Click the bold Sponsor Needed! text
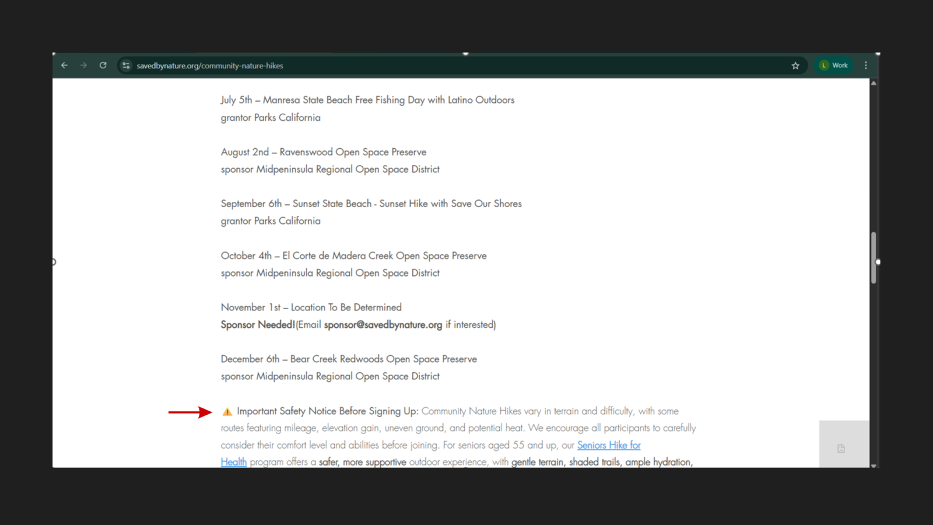This screenshot has width=933, height=525. coord(258,325)
